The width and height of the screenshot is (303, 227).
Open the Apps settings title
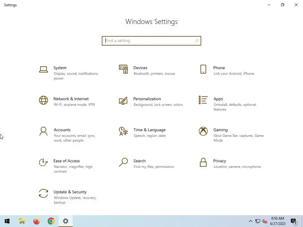218,99
